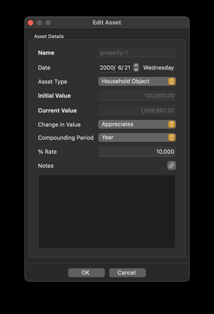Click the Initial Value field showing 100,000.00
The image size is (214, 314).
[x=137, y=96]
